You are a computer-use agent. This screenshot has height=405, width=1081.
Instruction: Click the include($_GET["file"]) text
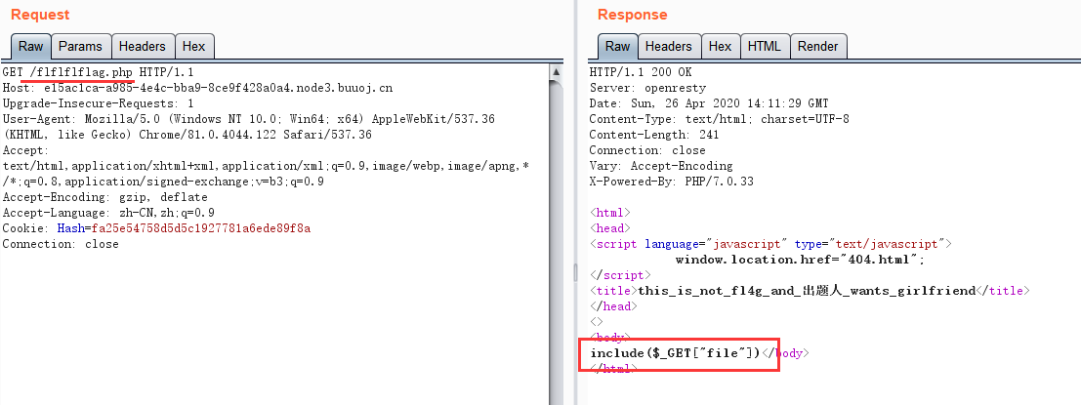[674, 353]
